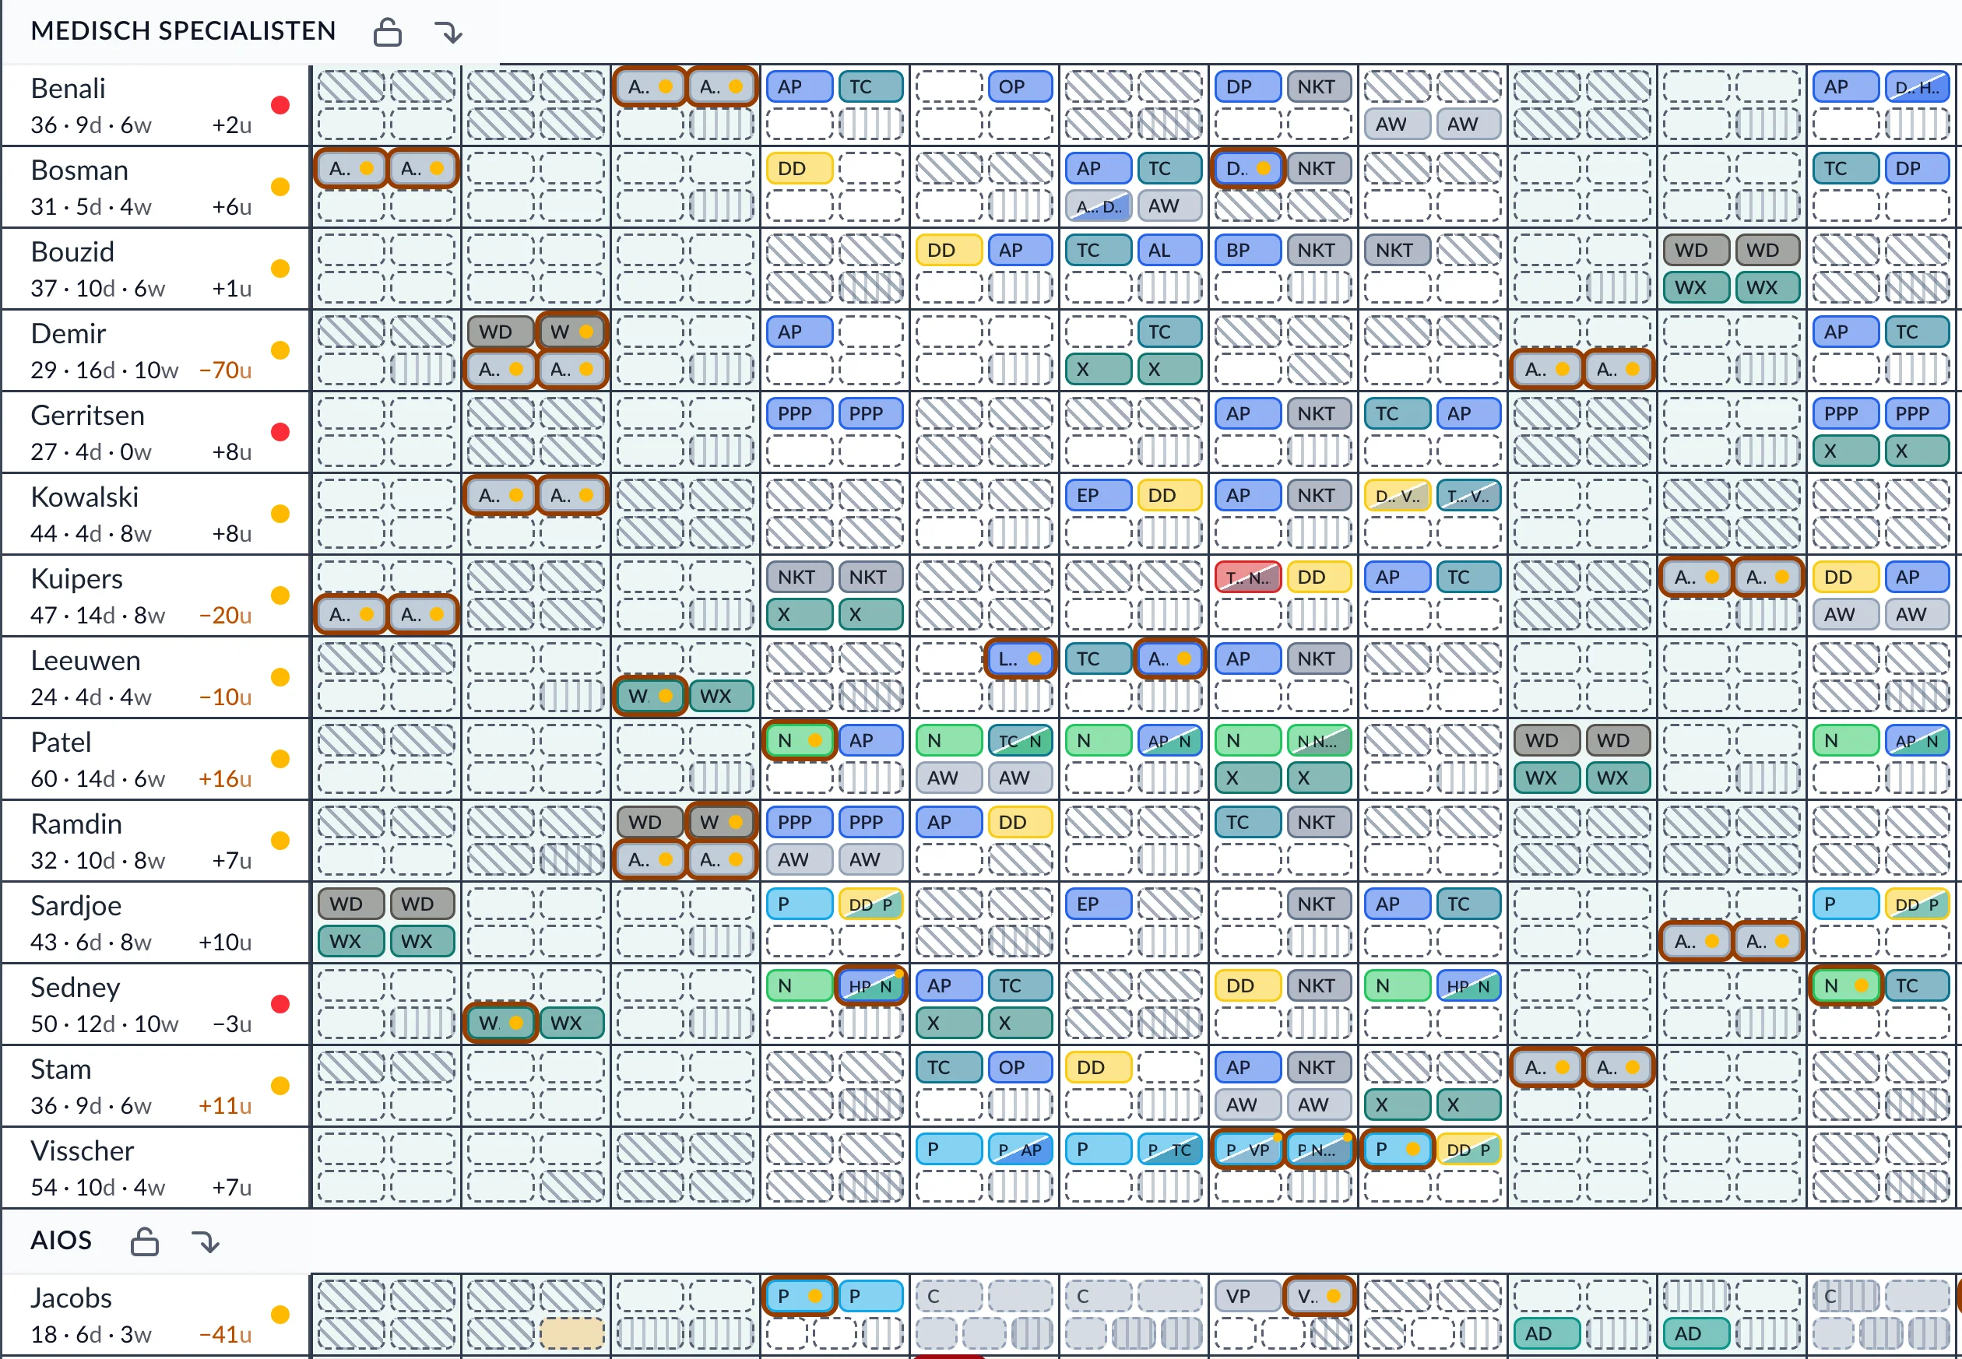The height and width of the screenshot is (1359, 1962).
Task: Click the NN shift in Patel's row
Action: click(1318, 741)
